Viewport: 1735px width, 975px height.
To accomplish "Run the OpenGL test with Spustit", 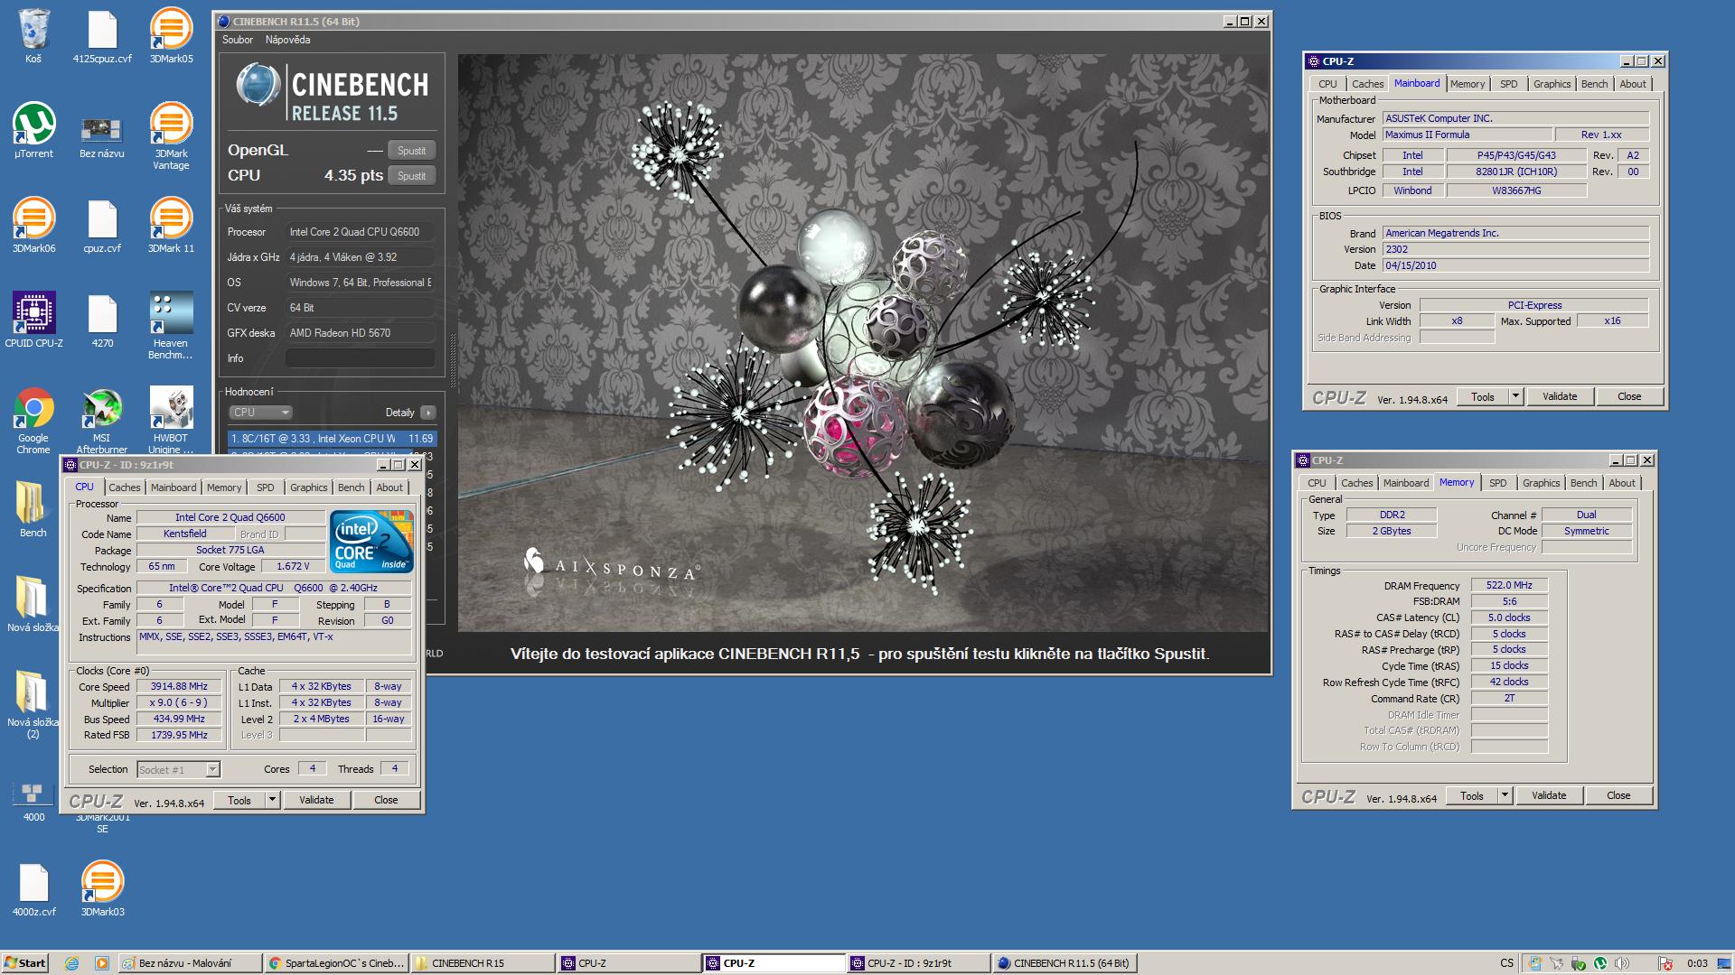I will 411,151.
